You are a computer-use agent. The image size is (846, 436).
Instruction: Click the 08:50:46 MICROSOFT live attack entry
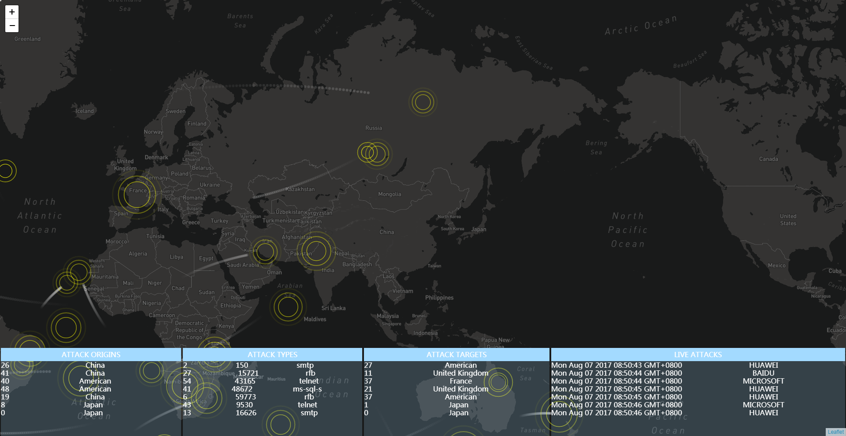(x=698, y=405)
